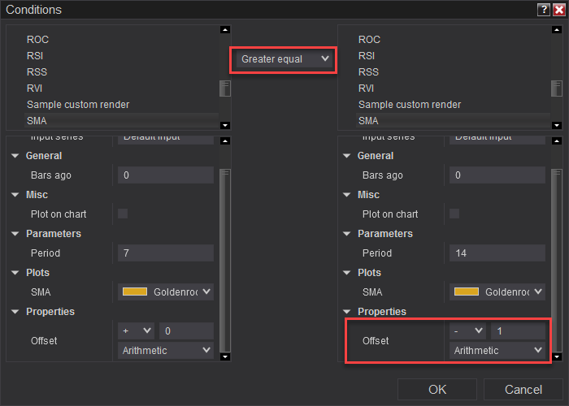
Task: Click the left indicator list's scrollbar thumb
Action: 225,89
